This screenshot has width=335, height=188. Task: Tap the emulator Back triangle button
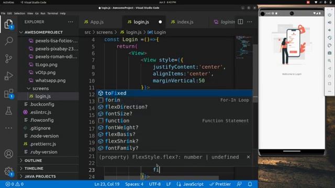[329, 68]
